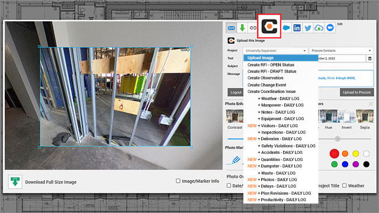Image resolution: width=379 pixels, height=213 pixels.
Task: Click the Logout button
Action: [236, 92]
